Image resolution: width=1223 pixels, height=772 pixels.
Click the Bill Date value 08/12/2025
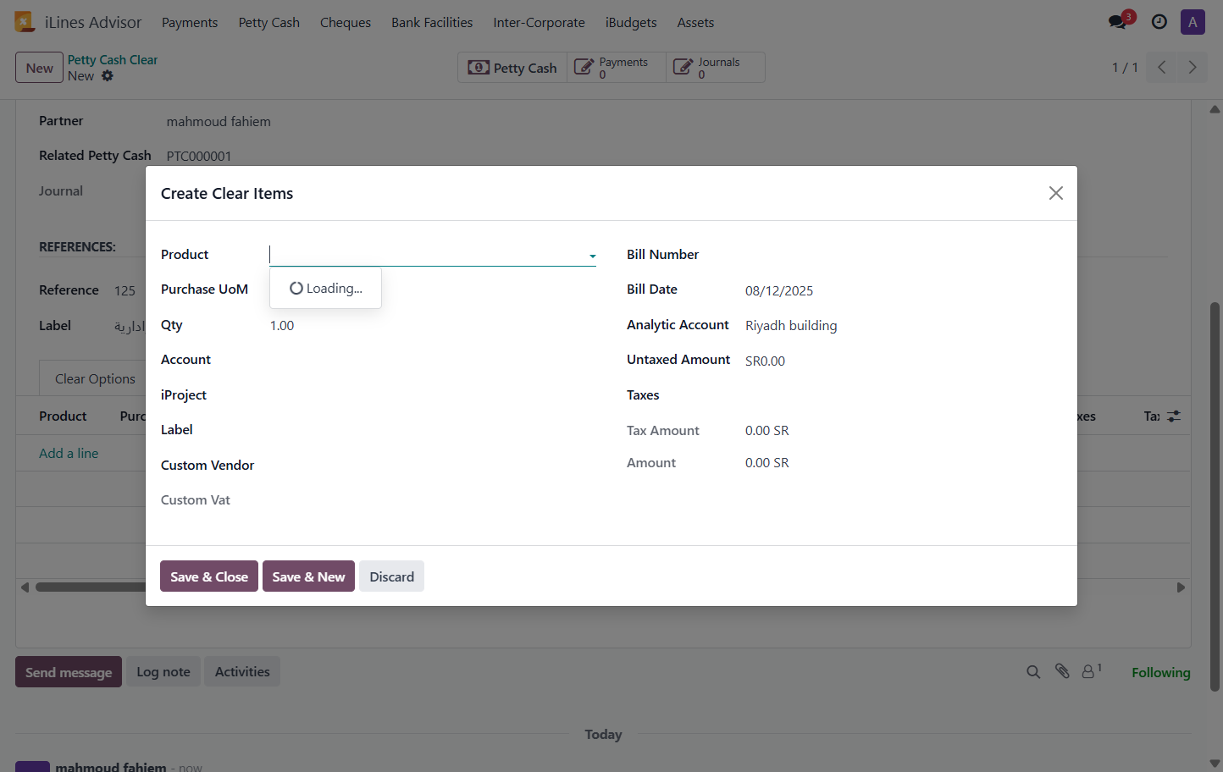click(779, 291)
